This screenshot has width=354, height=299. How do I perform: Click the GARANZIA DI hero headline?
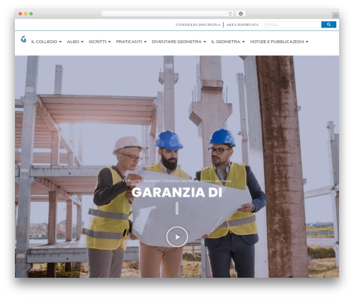point(177,192)
